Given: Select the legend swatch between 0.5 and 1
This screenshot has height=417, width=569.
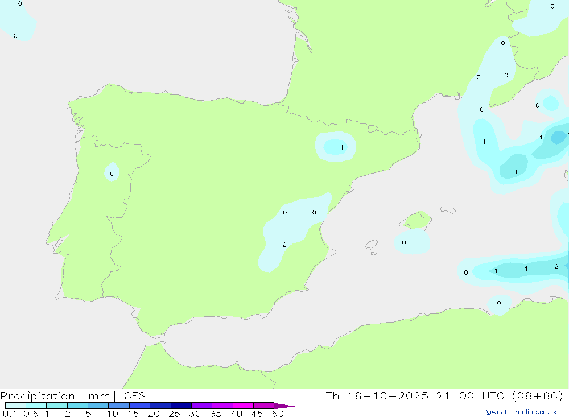Looking at the screenshot, I should (36, 406).
